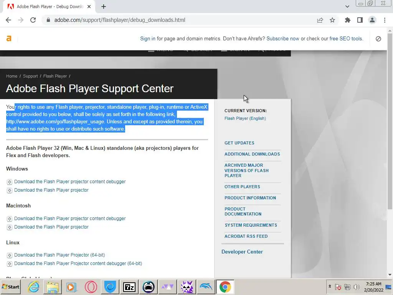Open the Extensions puzzle icon
The height and width of the screenshot is (295, 393).
348,20
